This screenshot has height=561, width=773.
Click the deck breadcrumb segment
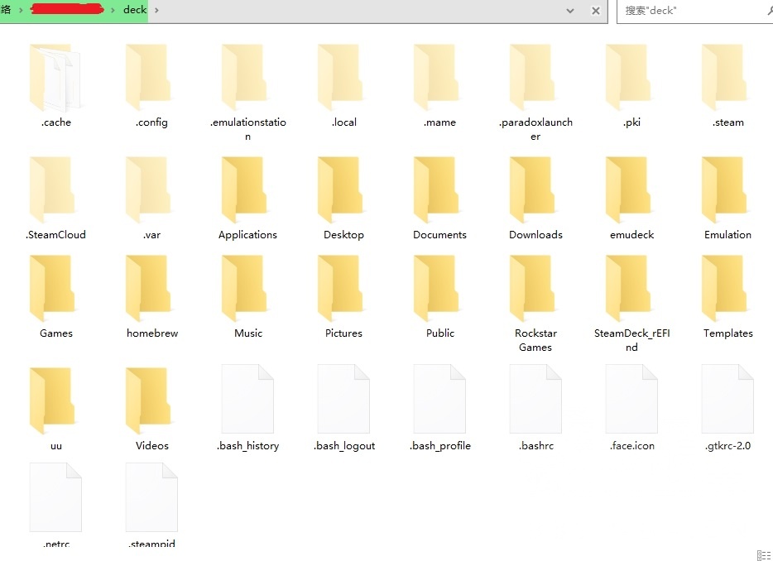[135, 10]
